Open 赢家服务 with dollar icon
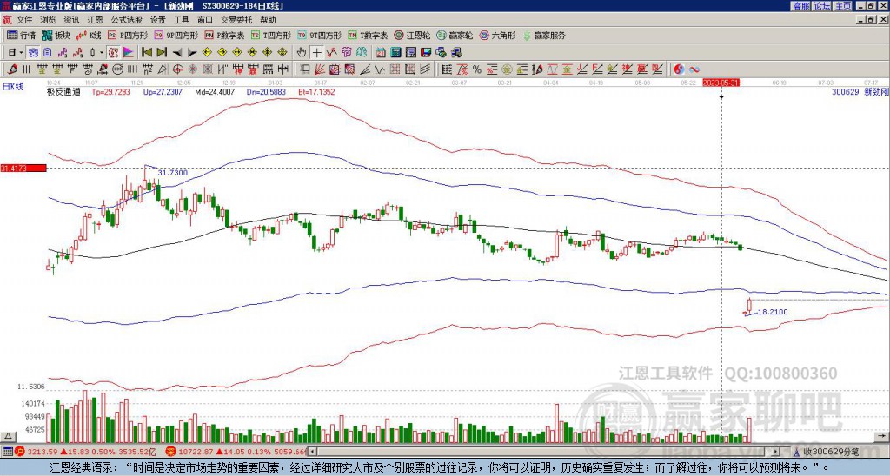This screenshot has height=476, width=890. tap(542, 36)
